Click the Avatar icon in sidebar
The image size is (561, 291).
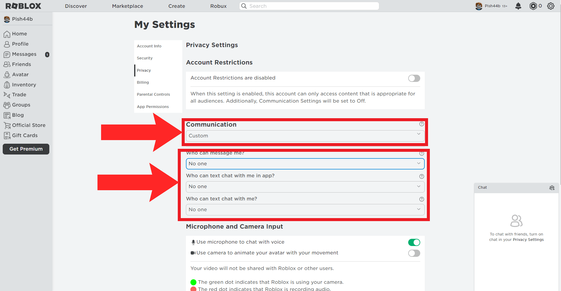[x=7, y=75]
